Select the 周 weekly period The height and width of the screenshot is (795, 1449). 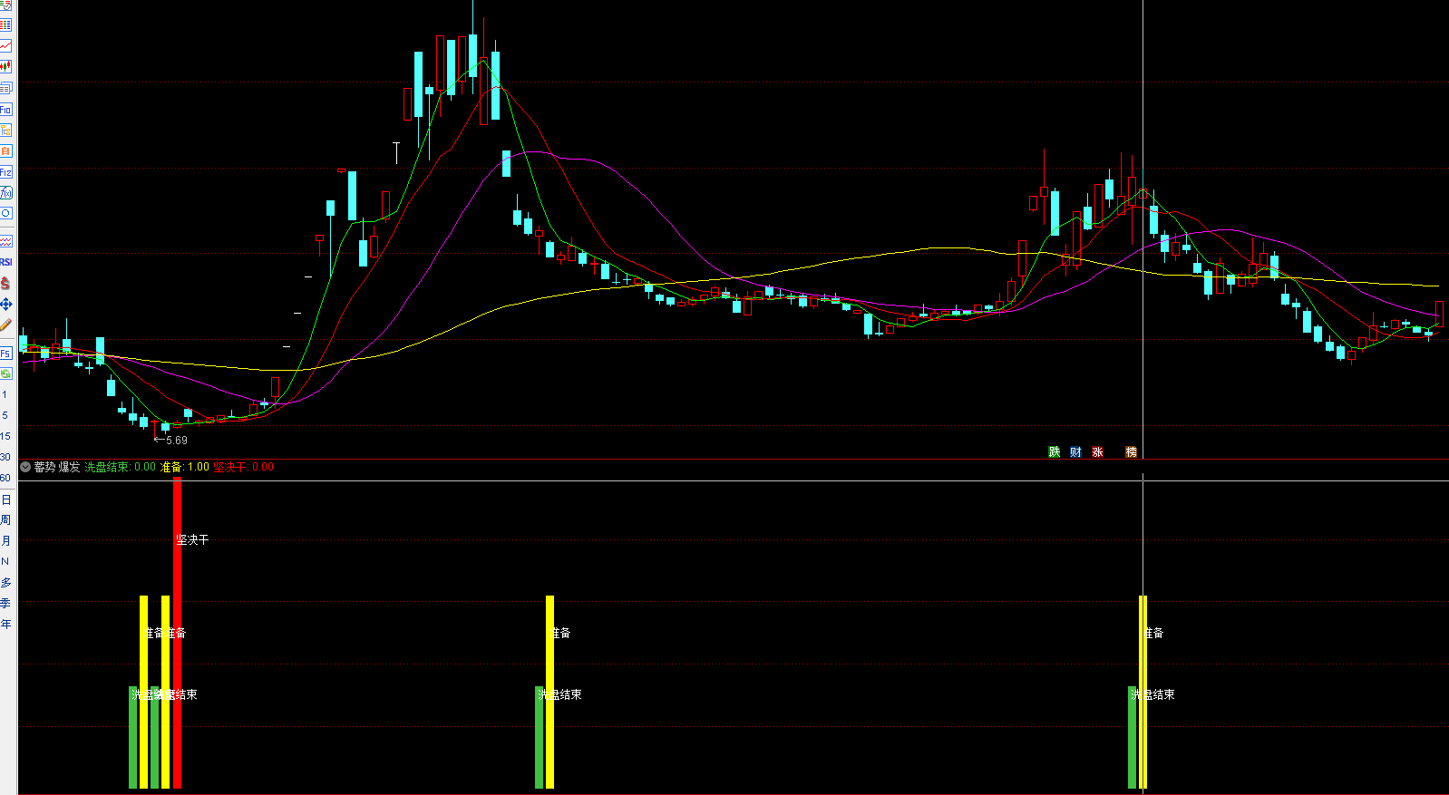[5, 519]
